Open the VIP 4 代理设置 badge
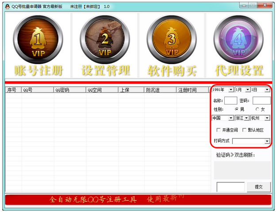The image size is (280, 212). point(239,45)
